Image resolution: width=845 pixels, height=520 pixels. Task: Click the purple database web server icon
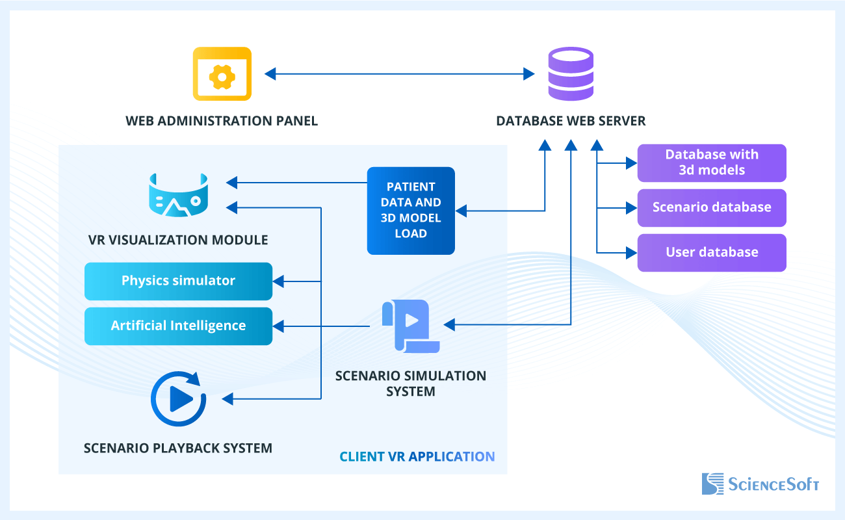[570, 74]
